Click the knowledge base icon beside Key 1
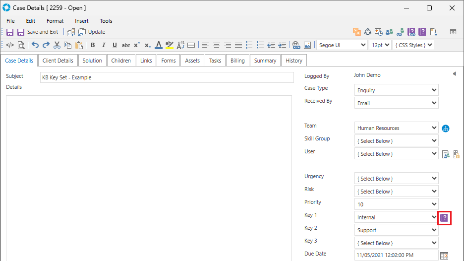The width and height of the screenshot is (464, 261). coord(444,217)
